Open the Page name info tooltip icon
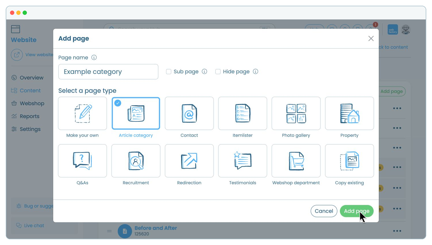Screen dimensions: 432x245 point(94,57)
